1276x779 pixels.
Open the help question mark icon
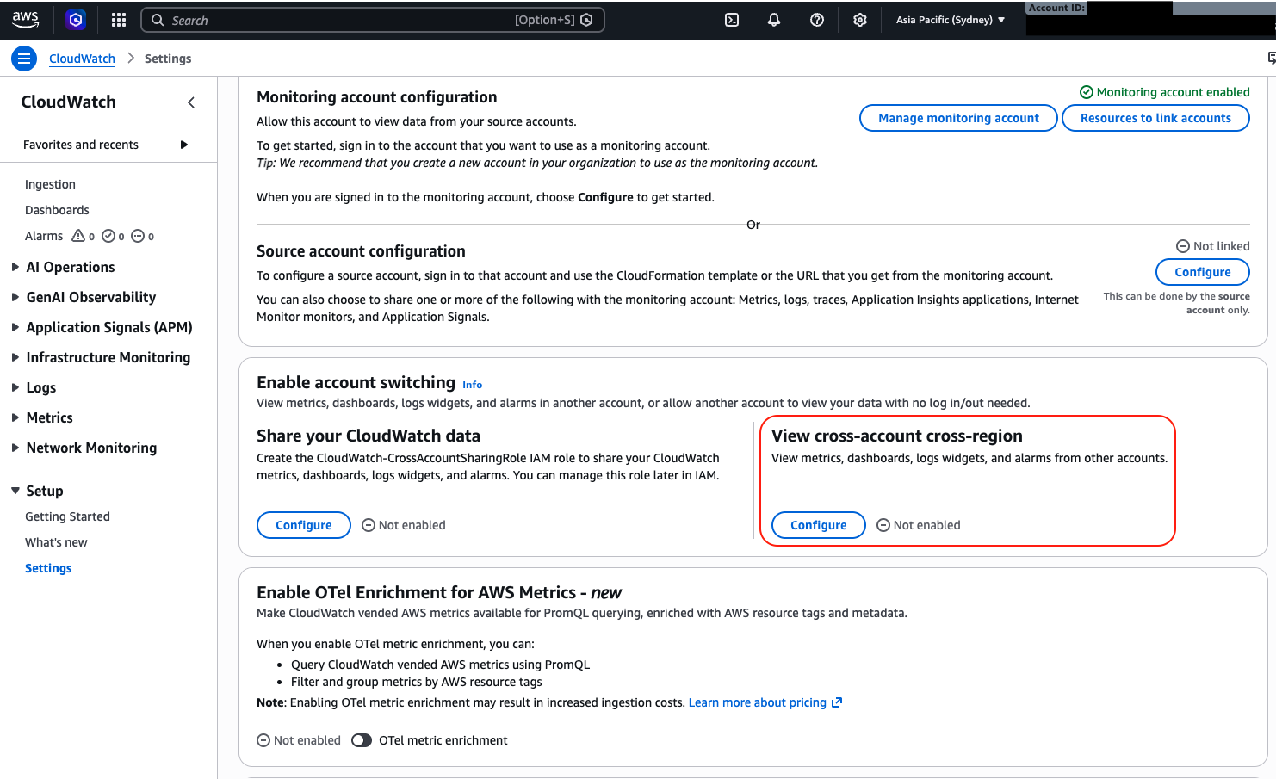coord(817,20)
